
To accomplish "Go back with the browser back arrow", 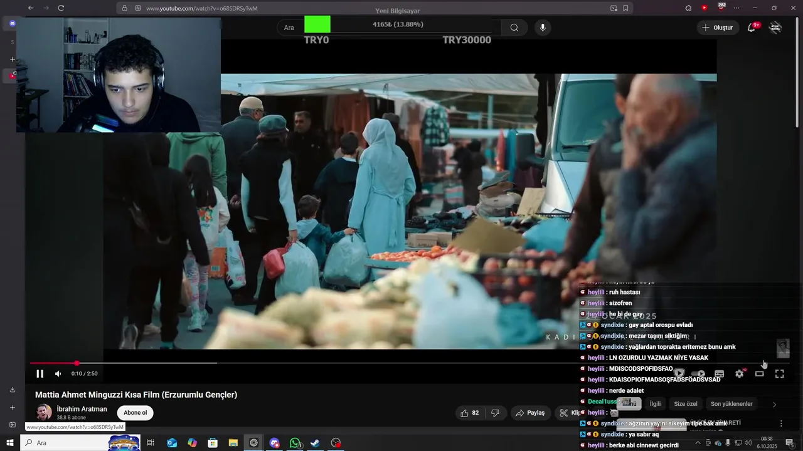I will tap(31, 8).
